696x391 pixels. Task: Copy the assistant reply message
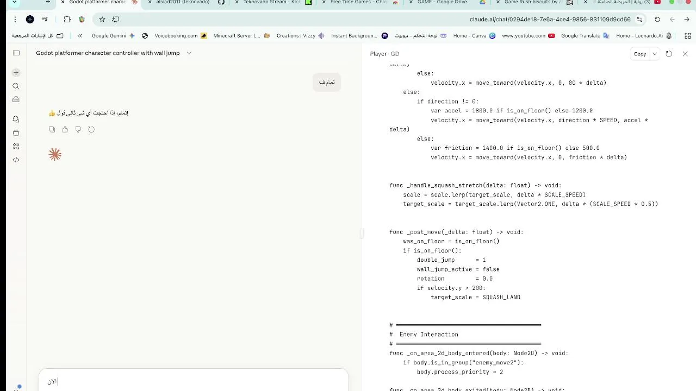pyautogui.click(x=52, y=129)
